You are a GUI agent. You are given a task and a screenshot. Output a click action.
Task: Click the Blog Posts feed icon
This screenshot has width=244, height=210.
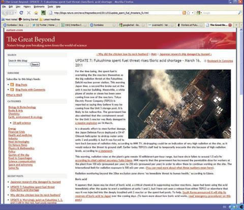click(x=12, y=84)
